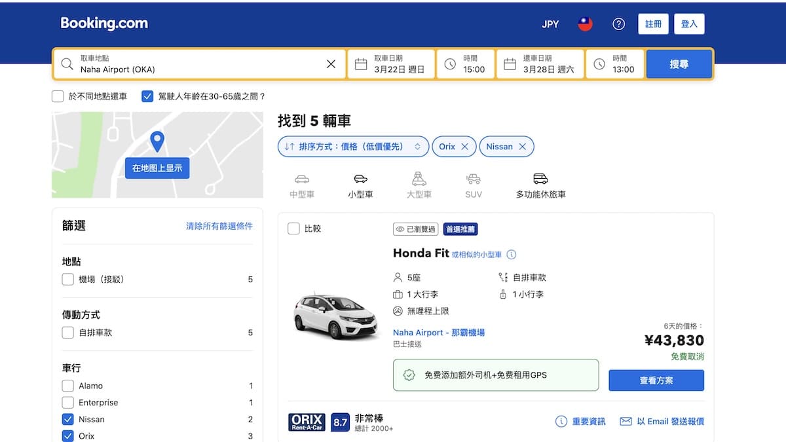Open 重要資訊 important info link

coord(580,421)
